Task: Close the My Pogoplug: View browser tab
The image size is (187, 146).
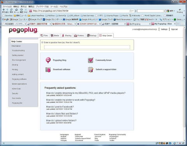Action: tap(175, 24)
